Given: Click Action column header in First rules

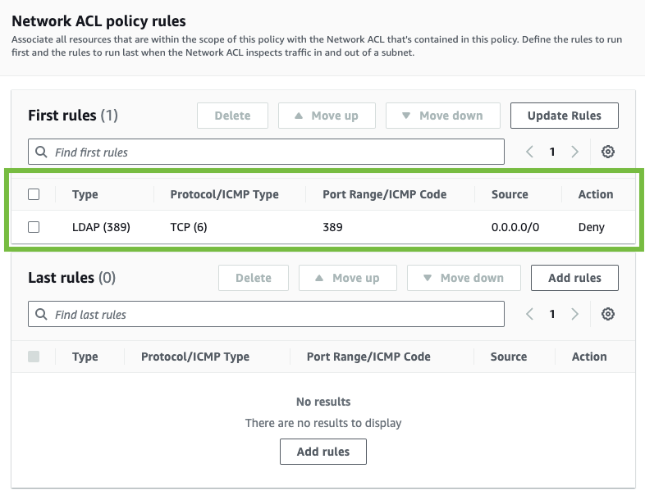Looking at the screenshot, I should [596, 194].
